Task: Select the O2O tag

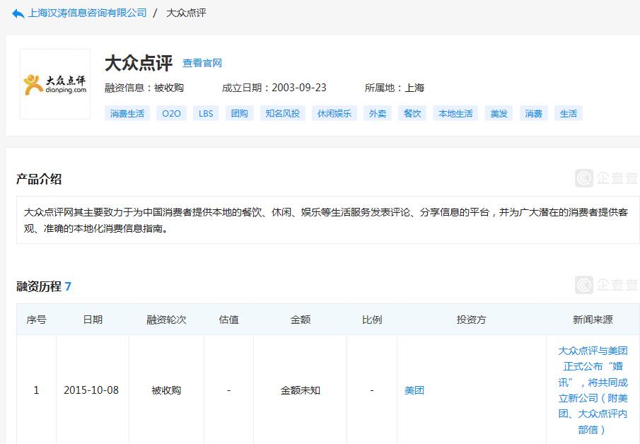Action: pyautogui.click(x=170, y=113)
